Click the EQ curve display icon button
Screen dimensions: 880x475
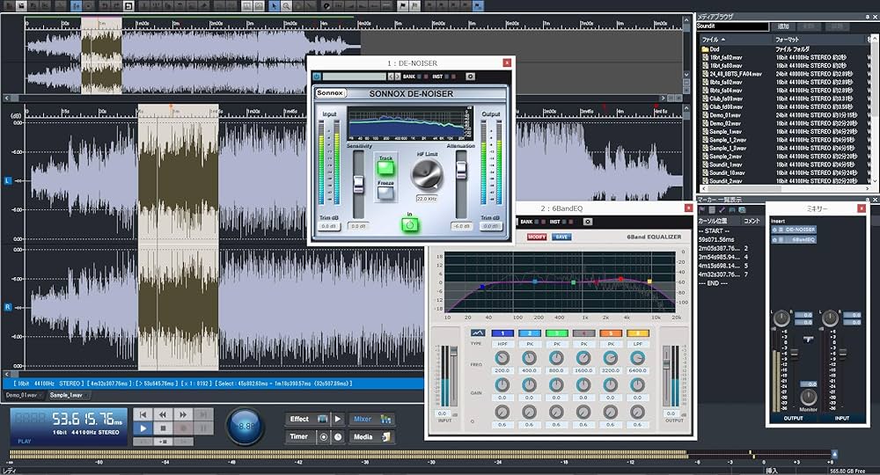click(478, 333)
